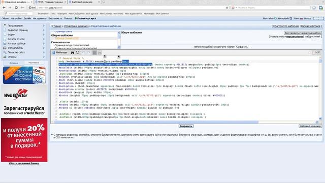Open Фотоальбомы in the sidebar
This screenshot has height=183, width=325.
pyautogui.click(x=15, y=48)
